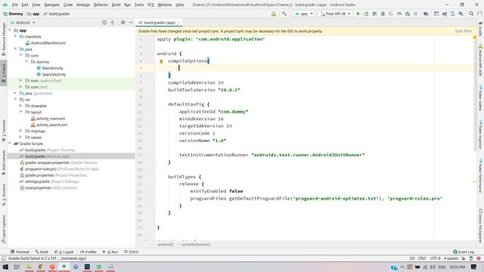484x272 pixels.
Task: Toggle the Favorites side panel
Action: (3, 131)
